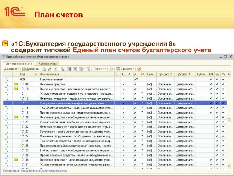Click code cell 101.25

tap(29, 141)
